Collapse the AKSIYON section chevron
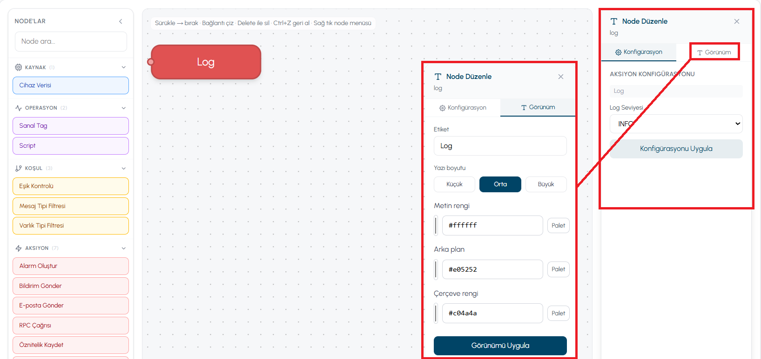Image resolution: width=761 pixels, height=359 pixels. [x=123, y=248]
